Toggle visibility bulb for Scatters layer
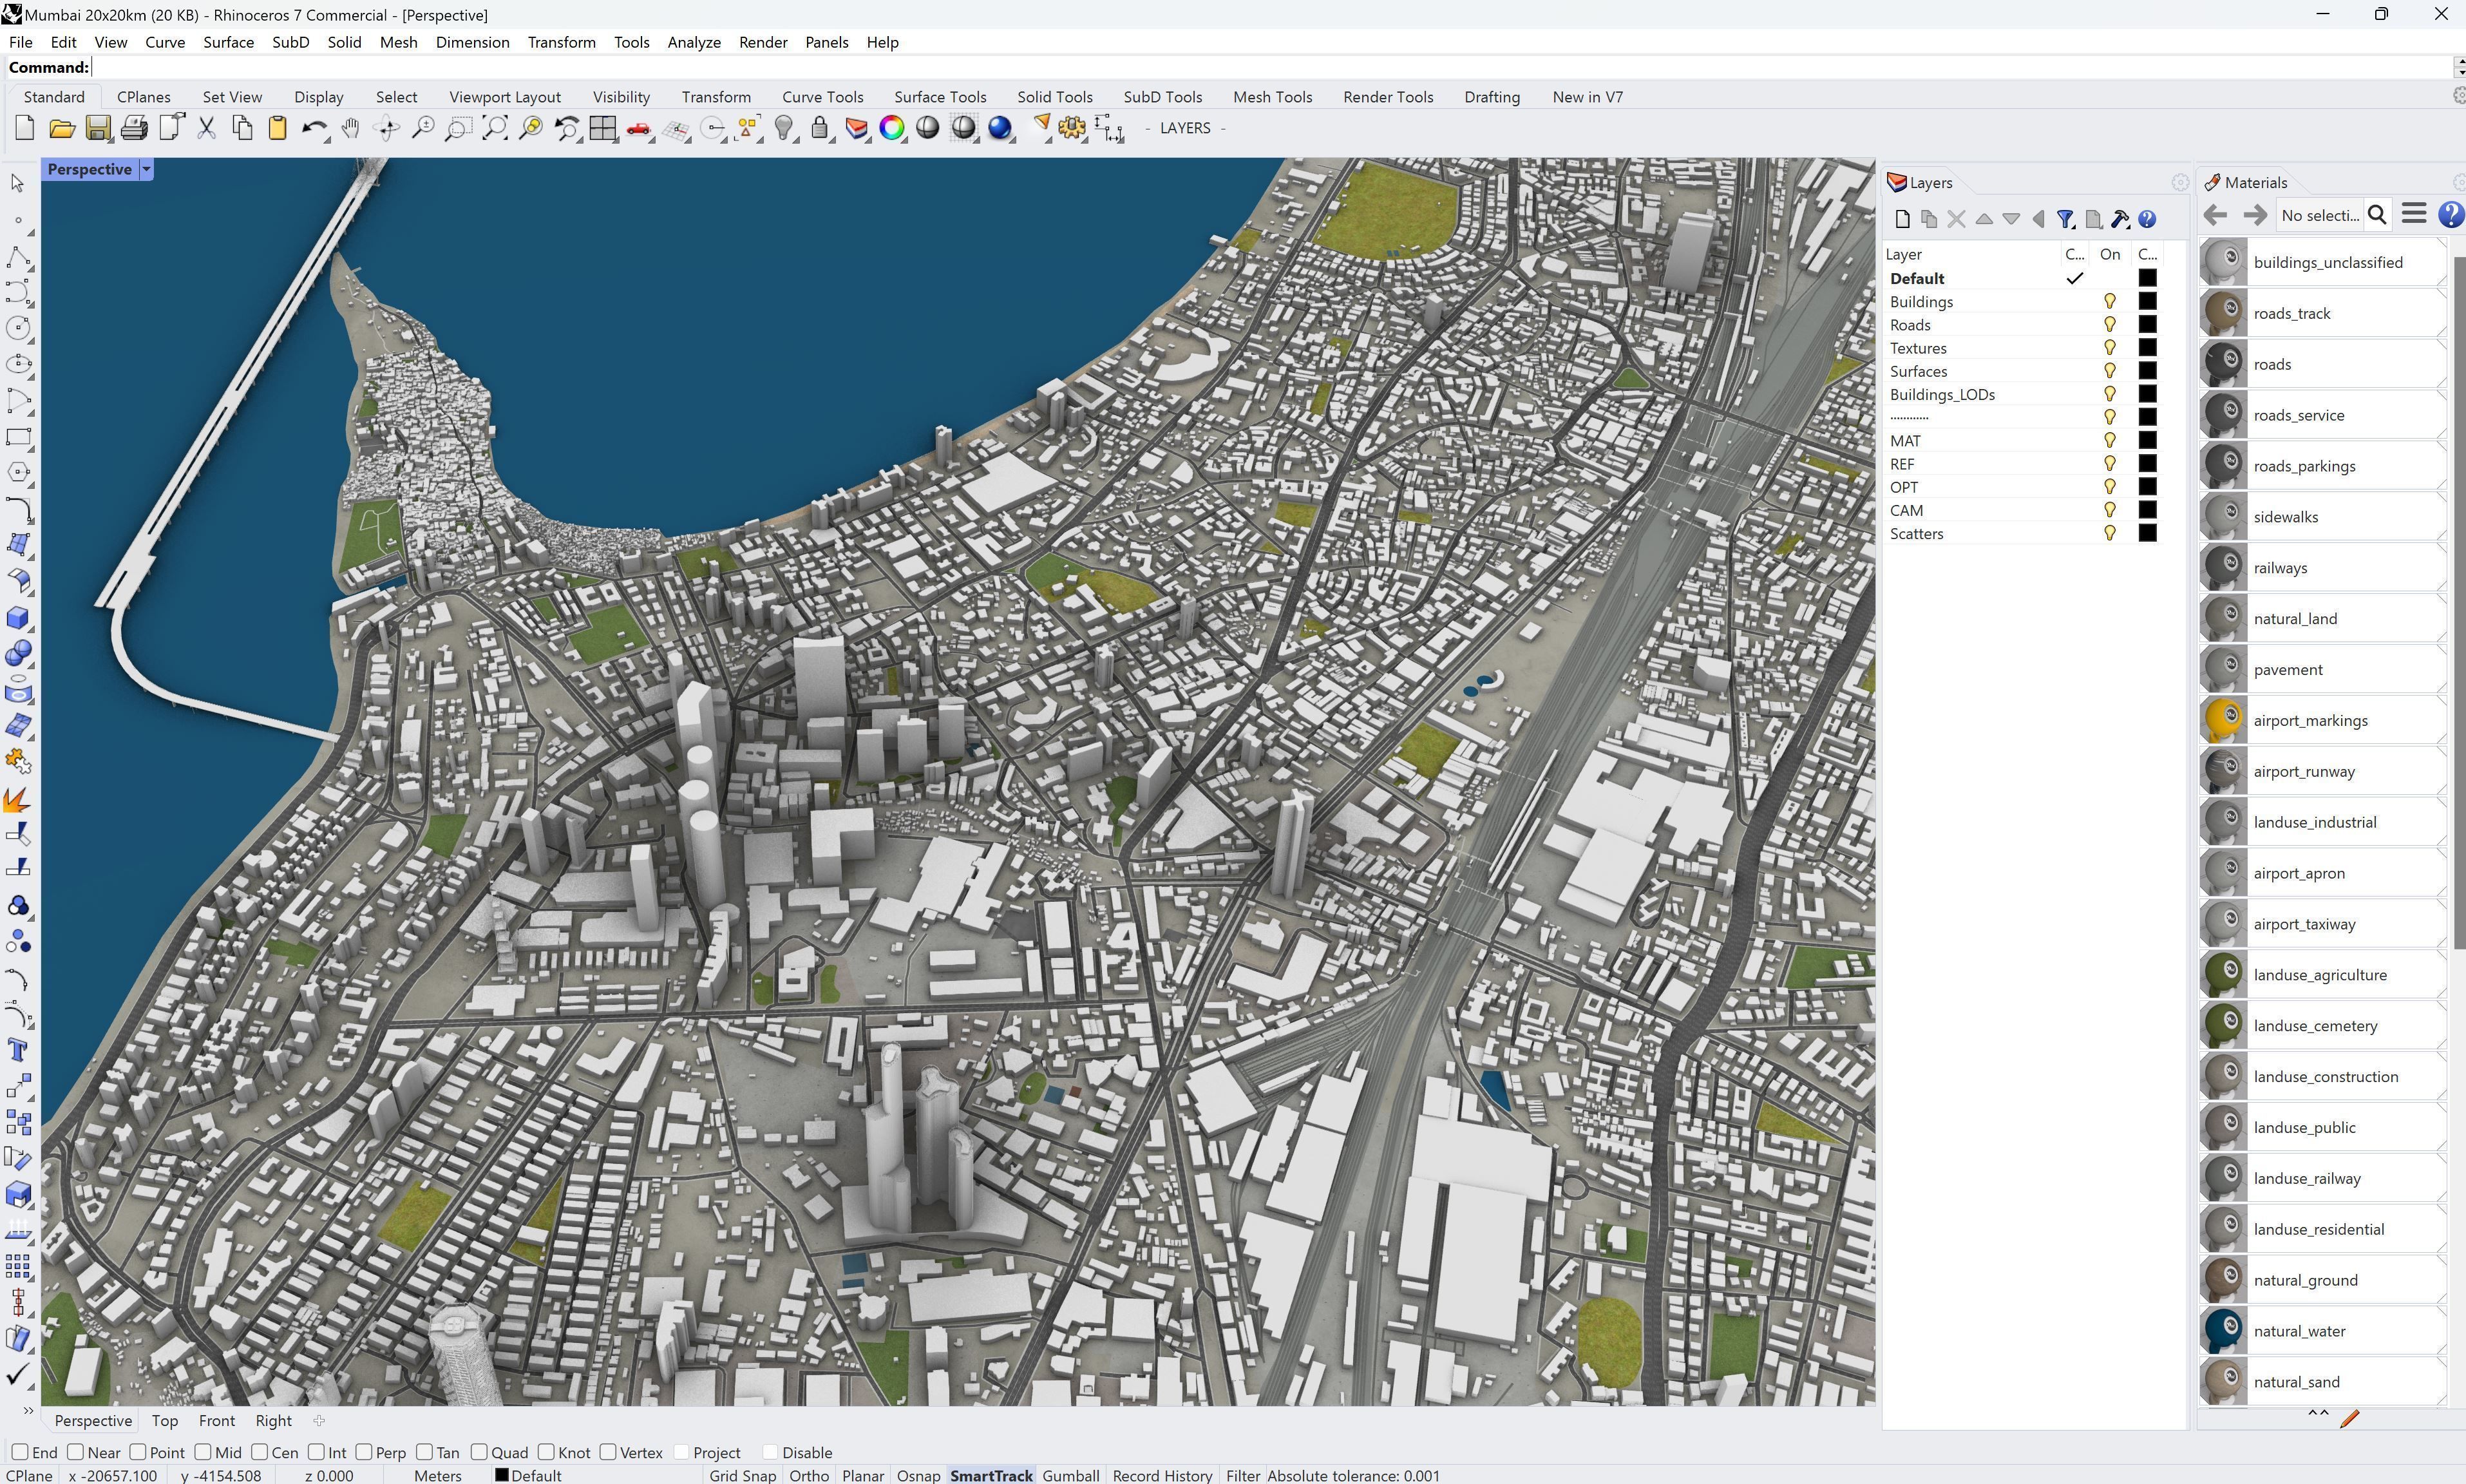The image size is (2466, 1484). pos(2109,533)
